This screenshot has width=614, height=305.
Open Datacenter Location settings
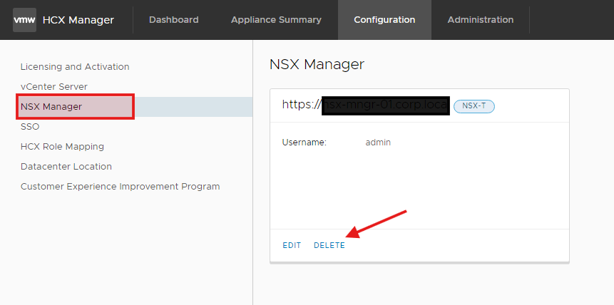pyautogui.click(x=66, y=167)
